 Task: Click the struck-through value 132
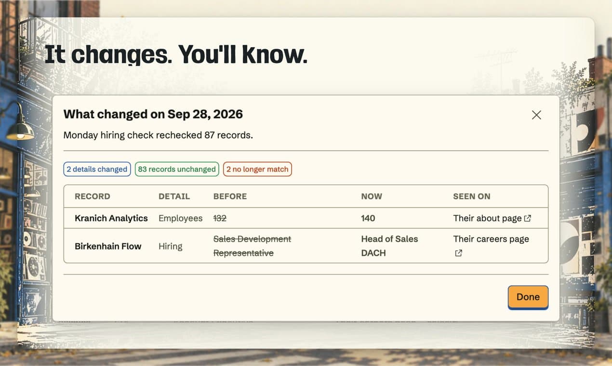(x=220, y=218)
